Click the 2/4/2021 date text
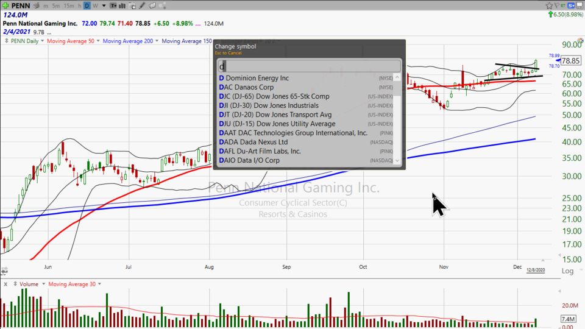This screenshot has width=585, height=329. (16, 32)
